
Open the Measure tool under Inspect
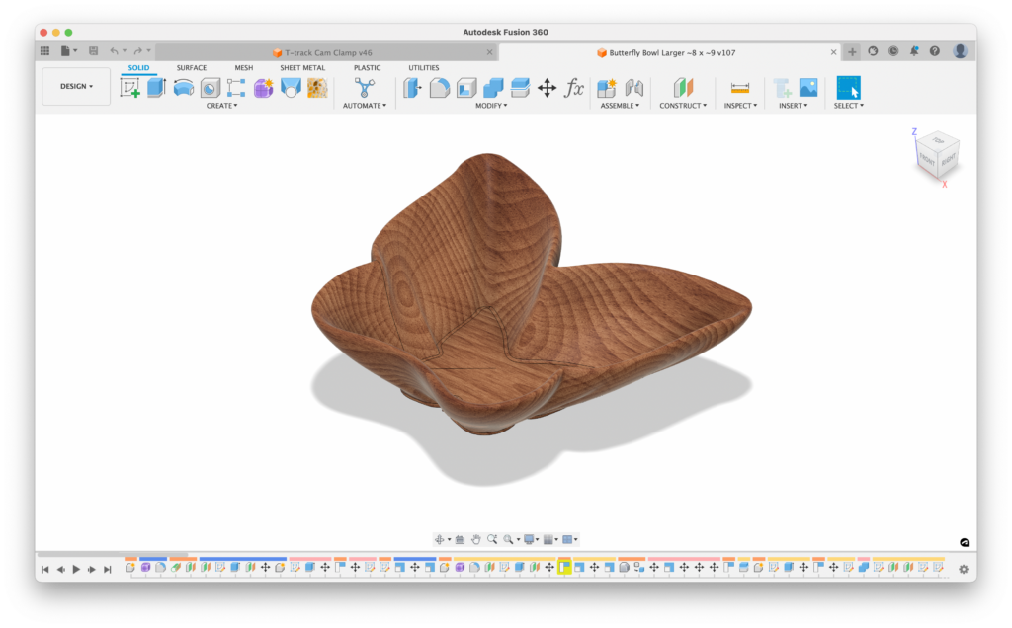click(x=740, y=89)
